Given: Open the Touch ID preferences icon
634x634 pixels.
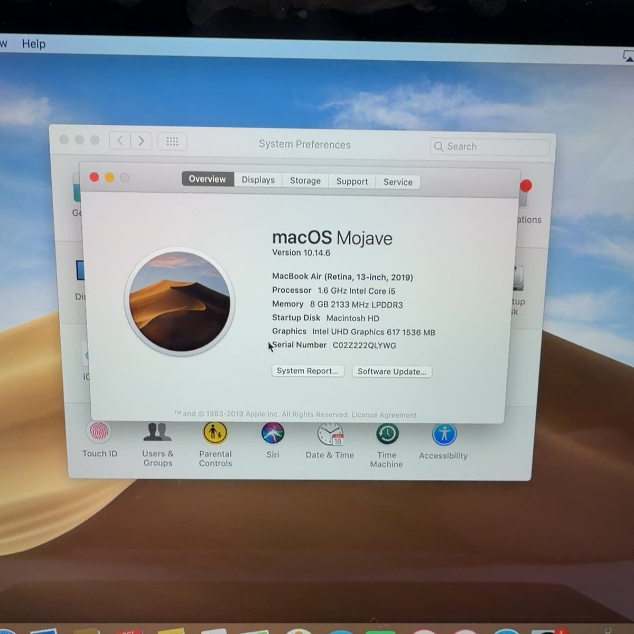Looking at the screenshot, I should point(99,433).
